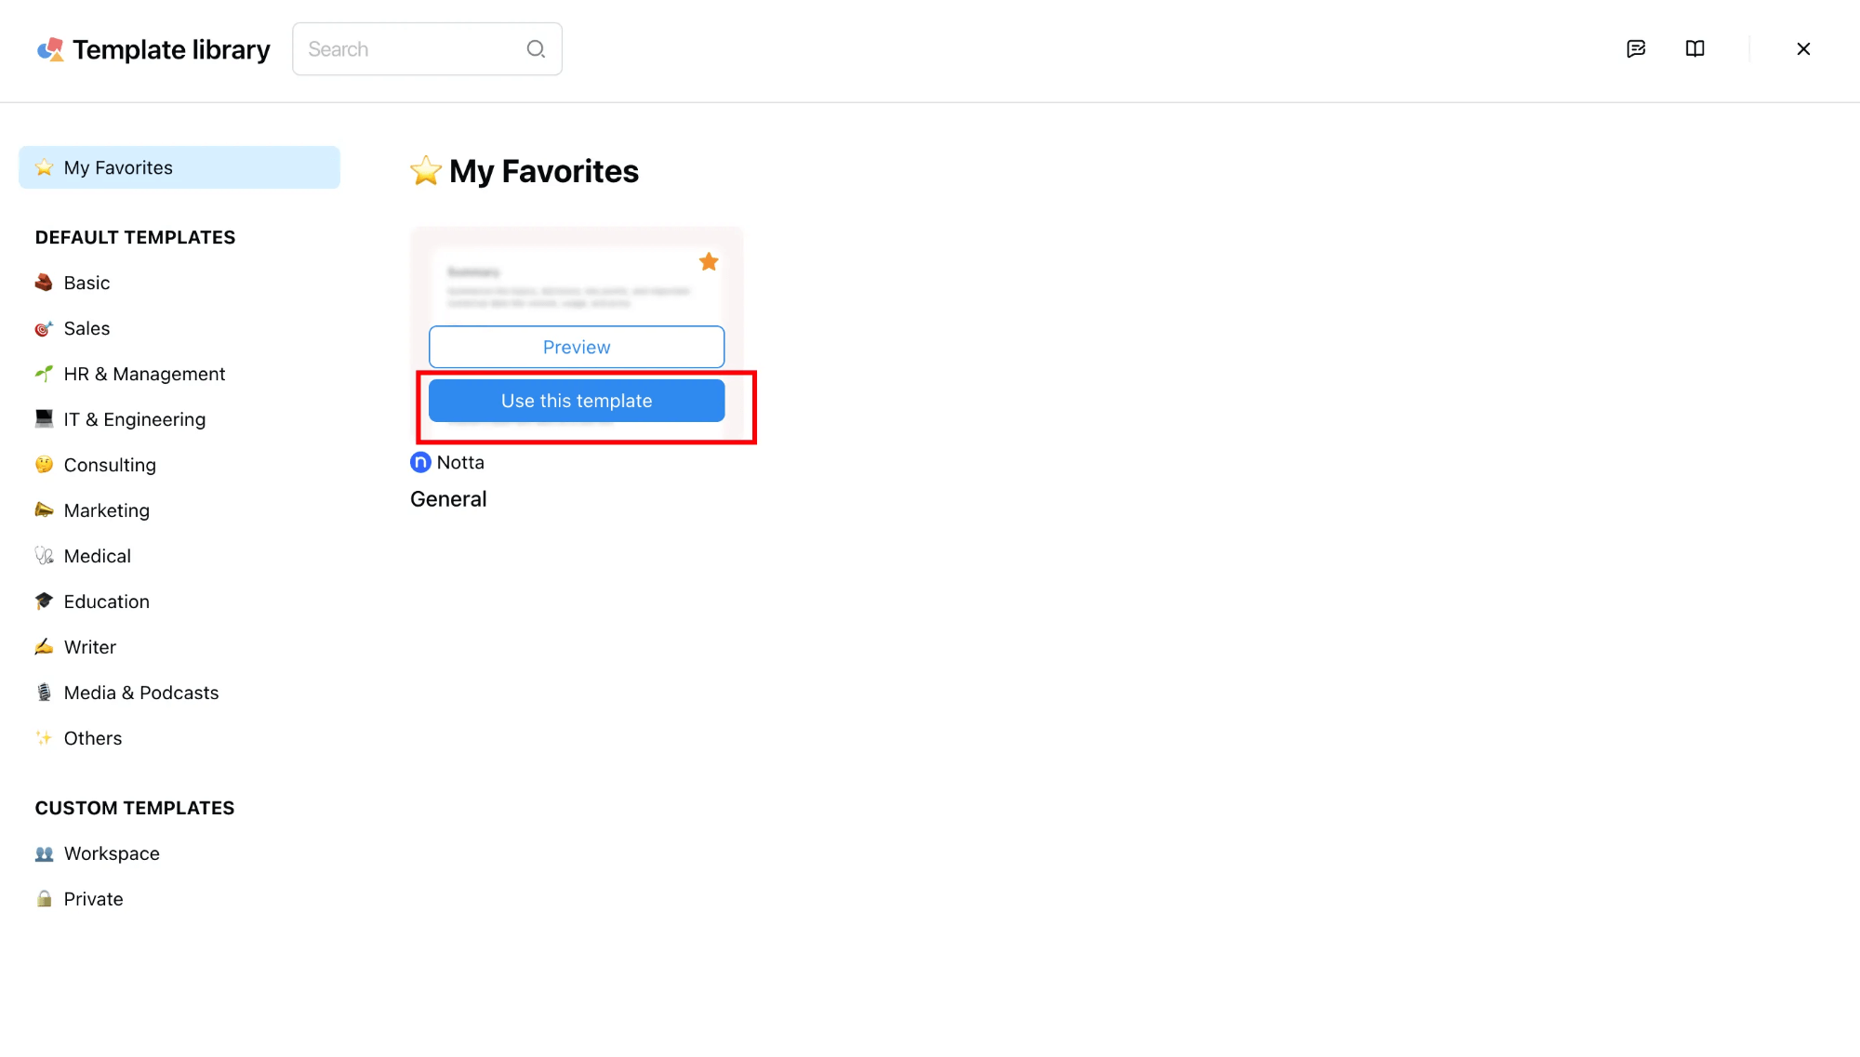1860x1057 pixels.
Task: Expand the IT & Engineering category
Action: 134,418
